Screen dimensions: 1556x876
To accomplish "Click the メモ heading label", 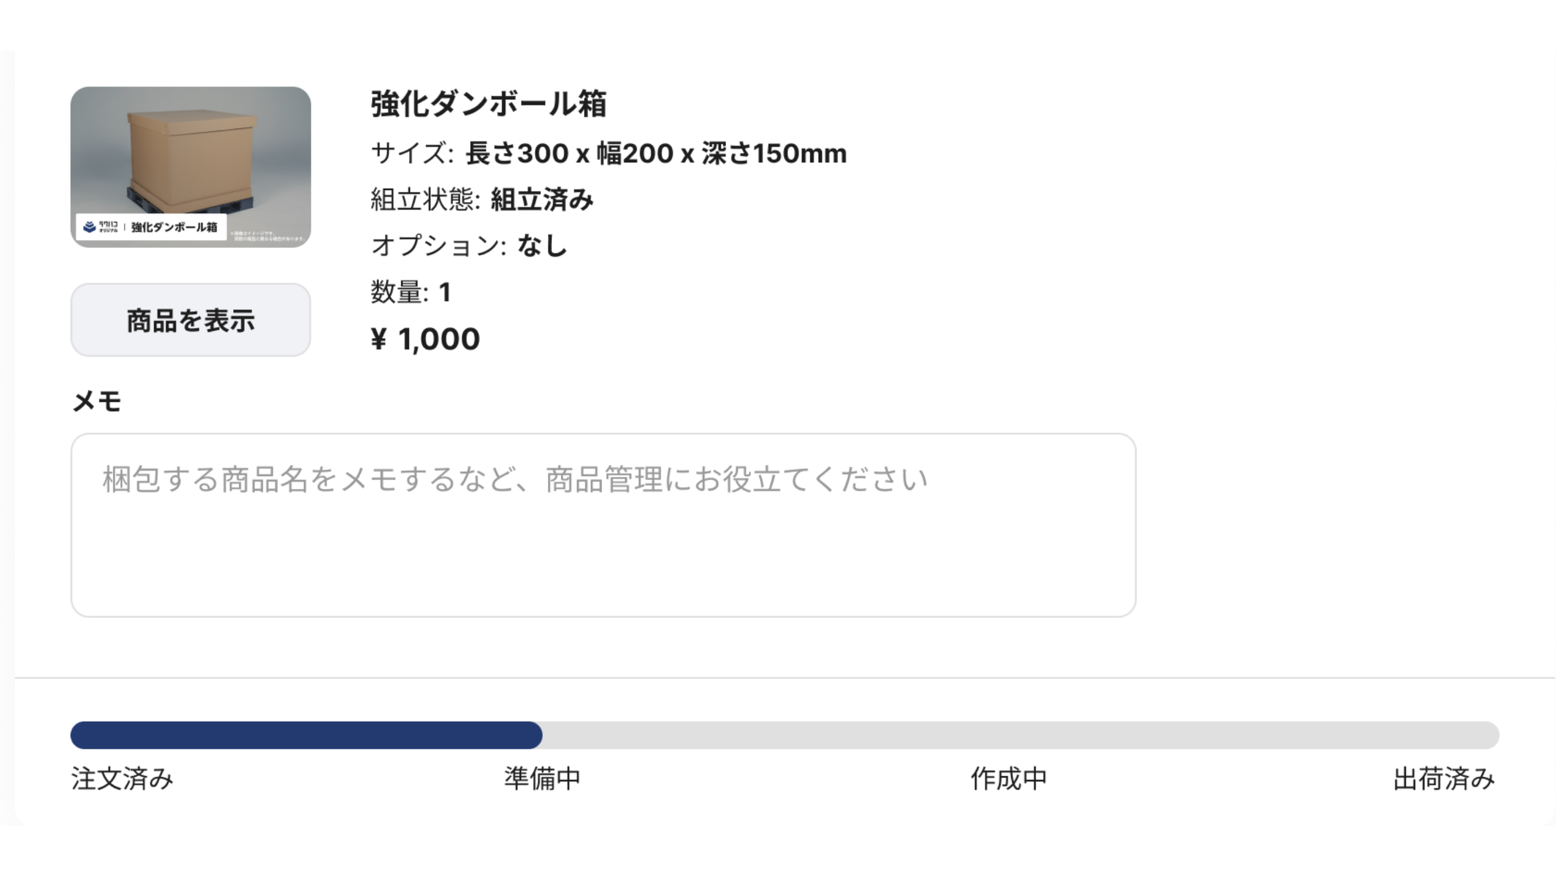I will tap(96, 401).
